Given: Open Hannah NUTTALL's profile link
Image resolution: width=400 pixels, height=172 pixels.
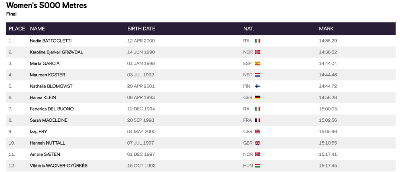Looking at the screenshot, I should pyautogui.click(x=47, y=143).
